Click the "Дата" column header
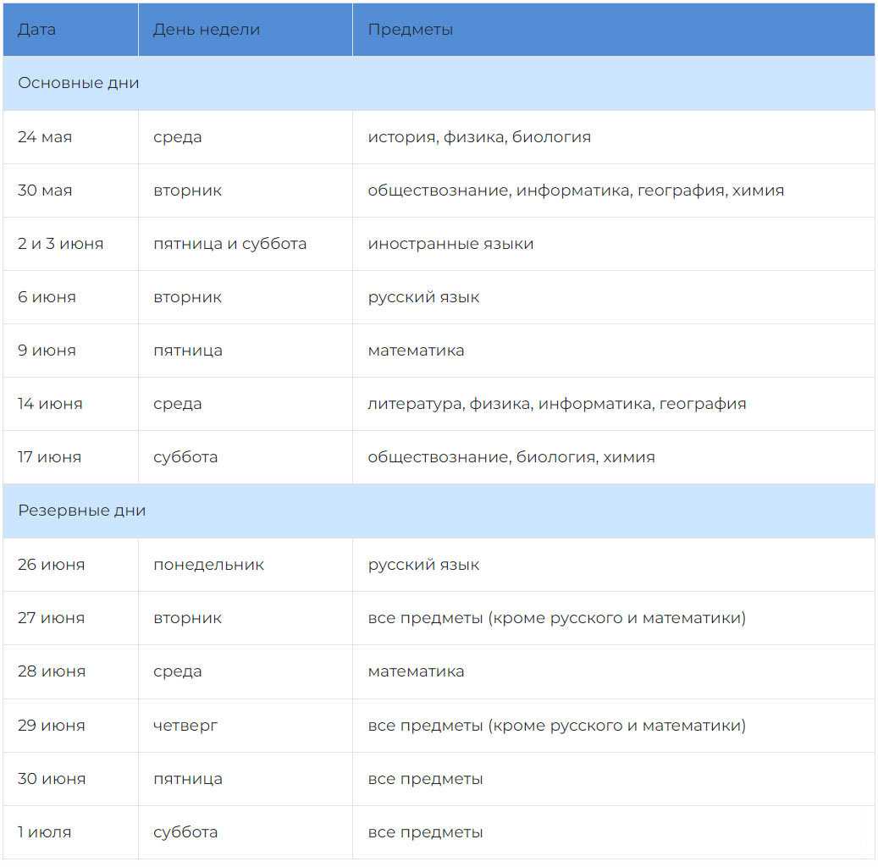The width and height of the screenshot is (878, 867). click(x=37, y=30)
